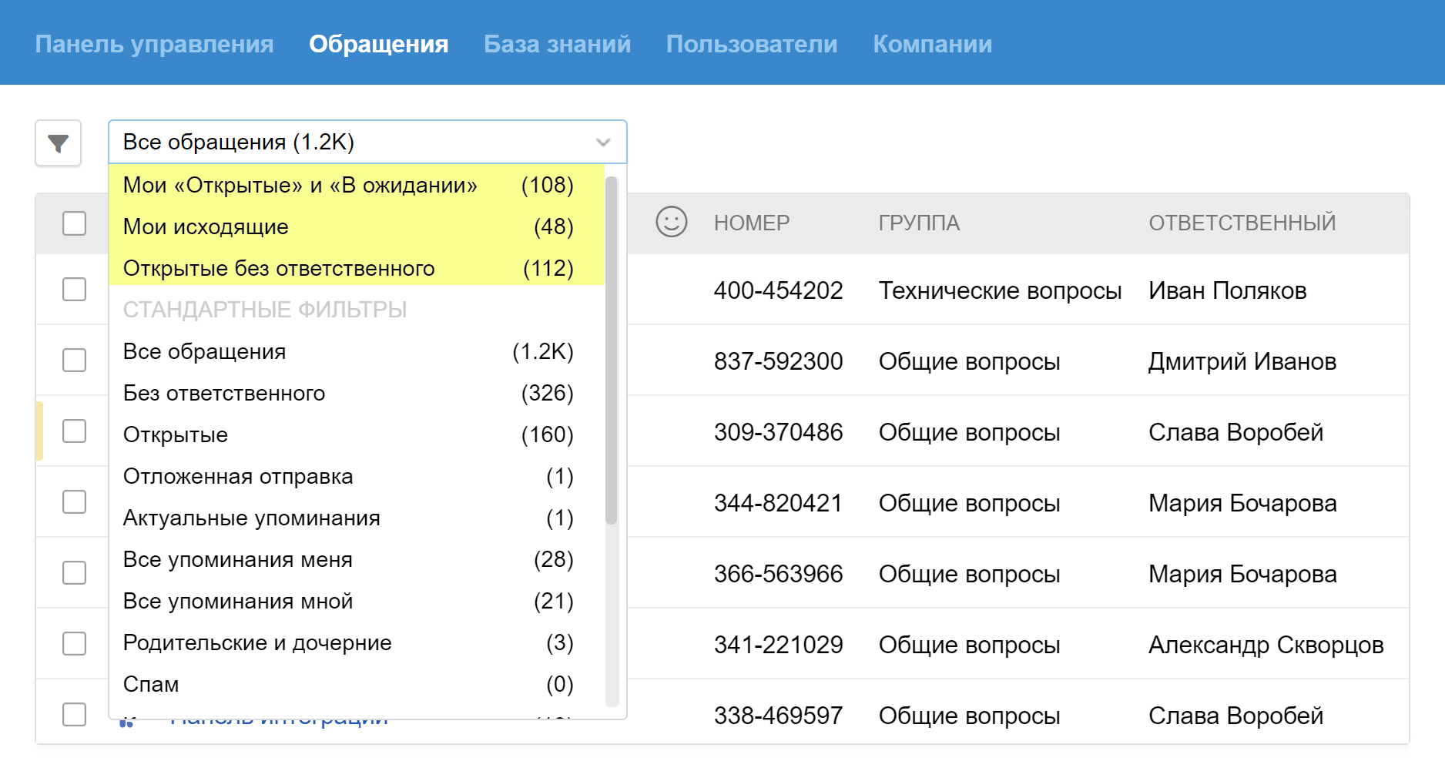Image resolution: width=1445 pixels, height=778 pixels.
Task: Check the row for ticket 344-820421
Action: click(74, 502)
